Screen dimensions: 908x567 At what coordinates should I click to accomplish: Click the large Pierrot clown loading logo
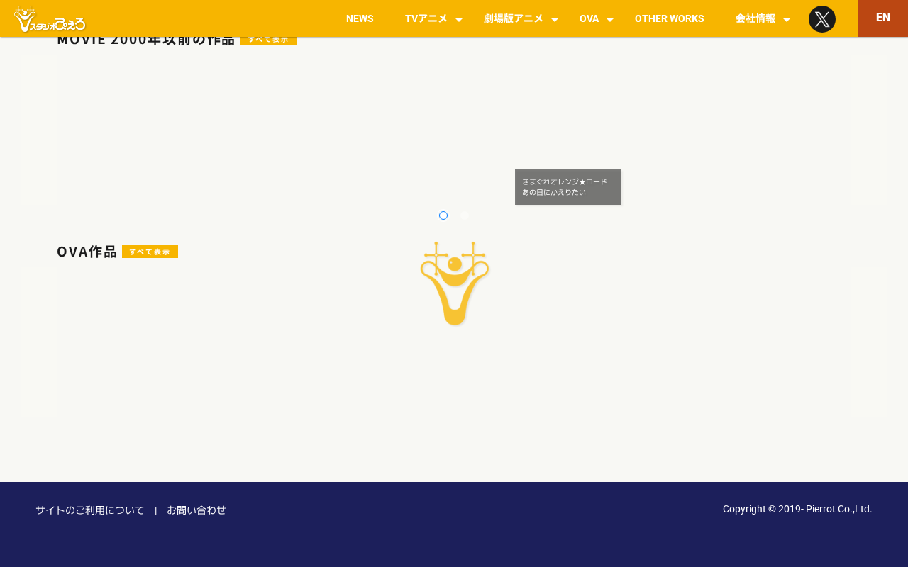click(x=455, y=283)
